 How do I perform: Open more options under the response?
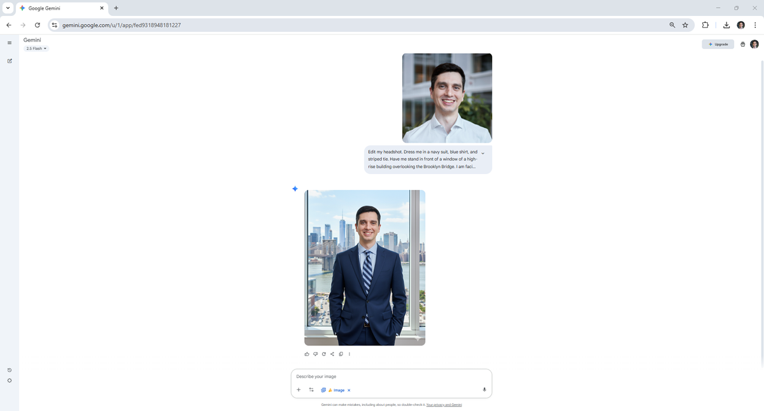coord(350,354)
